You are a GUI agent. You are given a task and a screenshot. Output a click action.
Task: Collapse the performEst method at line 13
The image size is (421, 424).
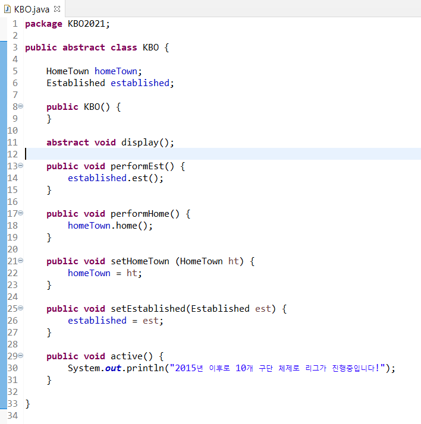tap(21, 166)
